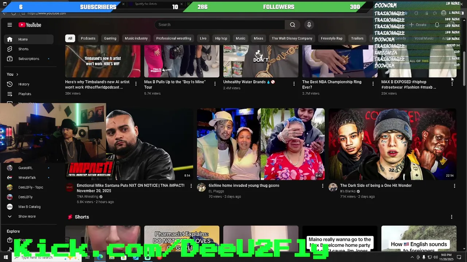Image resolution: width=467 pixels, height=262 pixels.
Task: Open the Unhealthy Water Brands short thumbnail
Action: pos(261,61)
